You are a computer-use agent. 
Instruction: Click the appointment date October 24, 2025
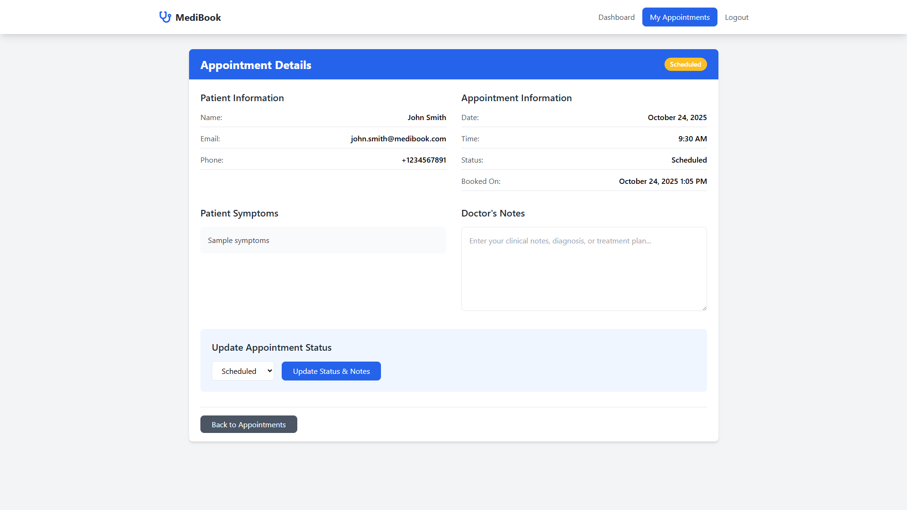[x=677, y=117]
